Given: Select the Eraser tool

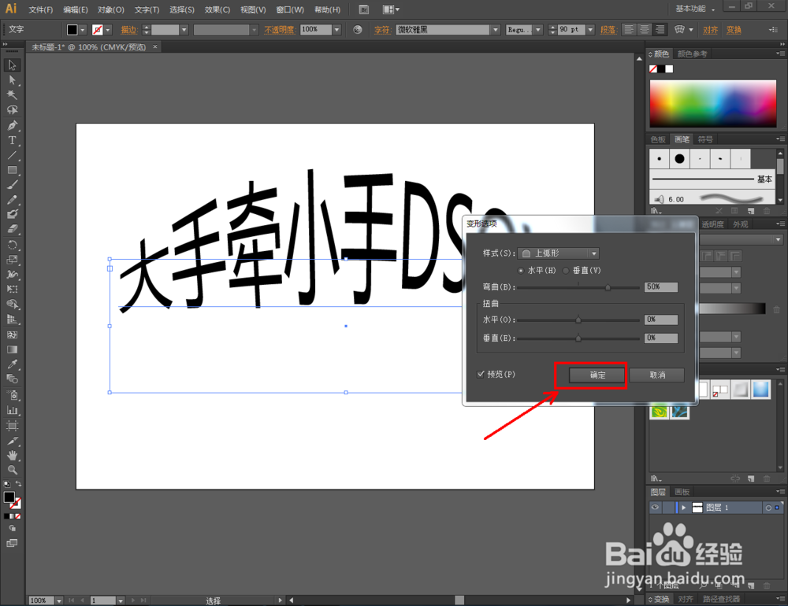Looking at the screenshot, I should click(12, 230).
